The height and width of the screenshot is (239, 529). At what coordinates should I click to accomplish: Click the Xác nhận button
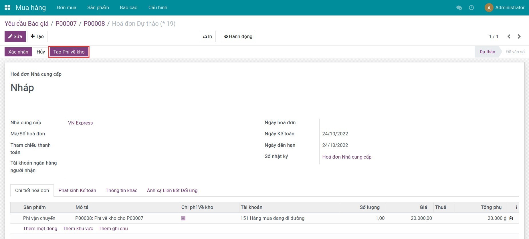tap(18, 52)
